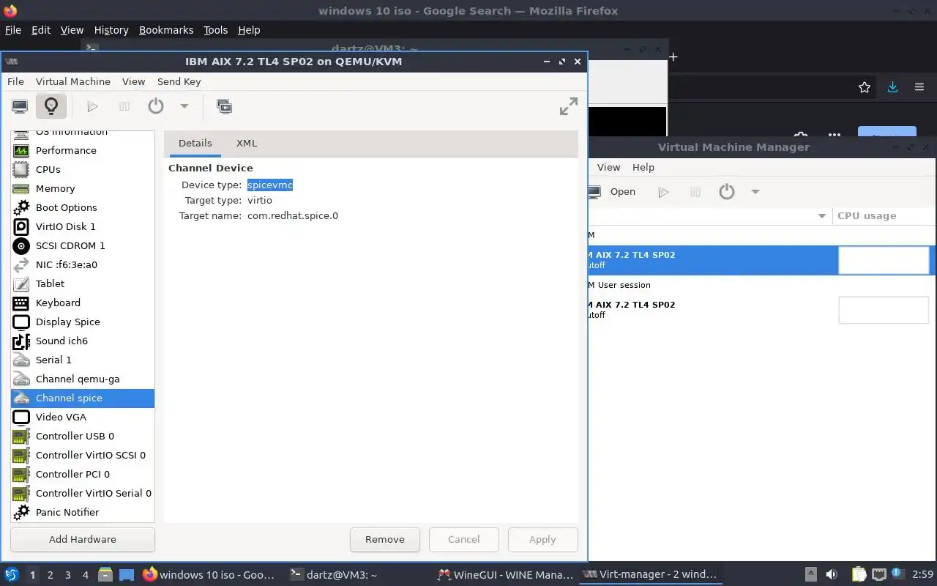Toggle fullscreen with the expand arrows icon
This screenshot has width=937, height=586.
(x=569, y=106)
